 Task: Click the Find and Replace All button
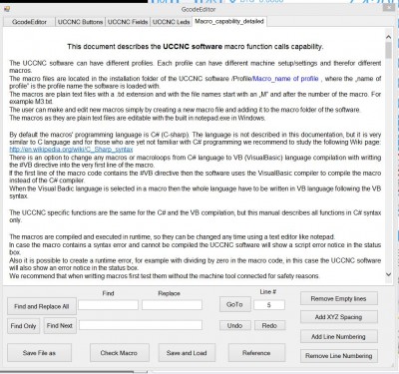[x=42, y=306]
